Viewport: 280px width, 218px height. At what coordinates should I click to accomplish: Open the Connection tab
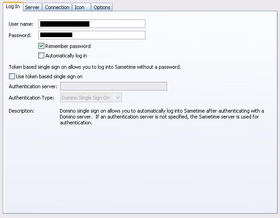57,7
